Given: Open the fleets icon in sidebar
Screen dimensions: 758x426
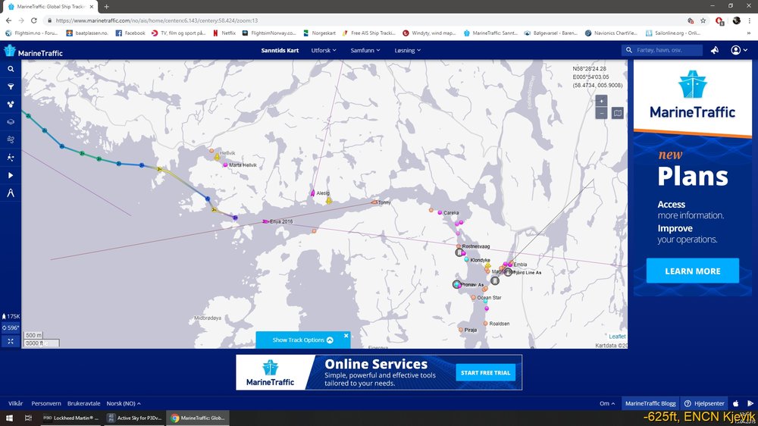Looking at the screenshot, I should point(11,105).
